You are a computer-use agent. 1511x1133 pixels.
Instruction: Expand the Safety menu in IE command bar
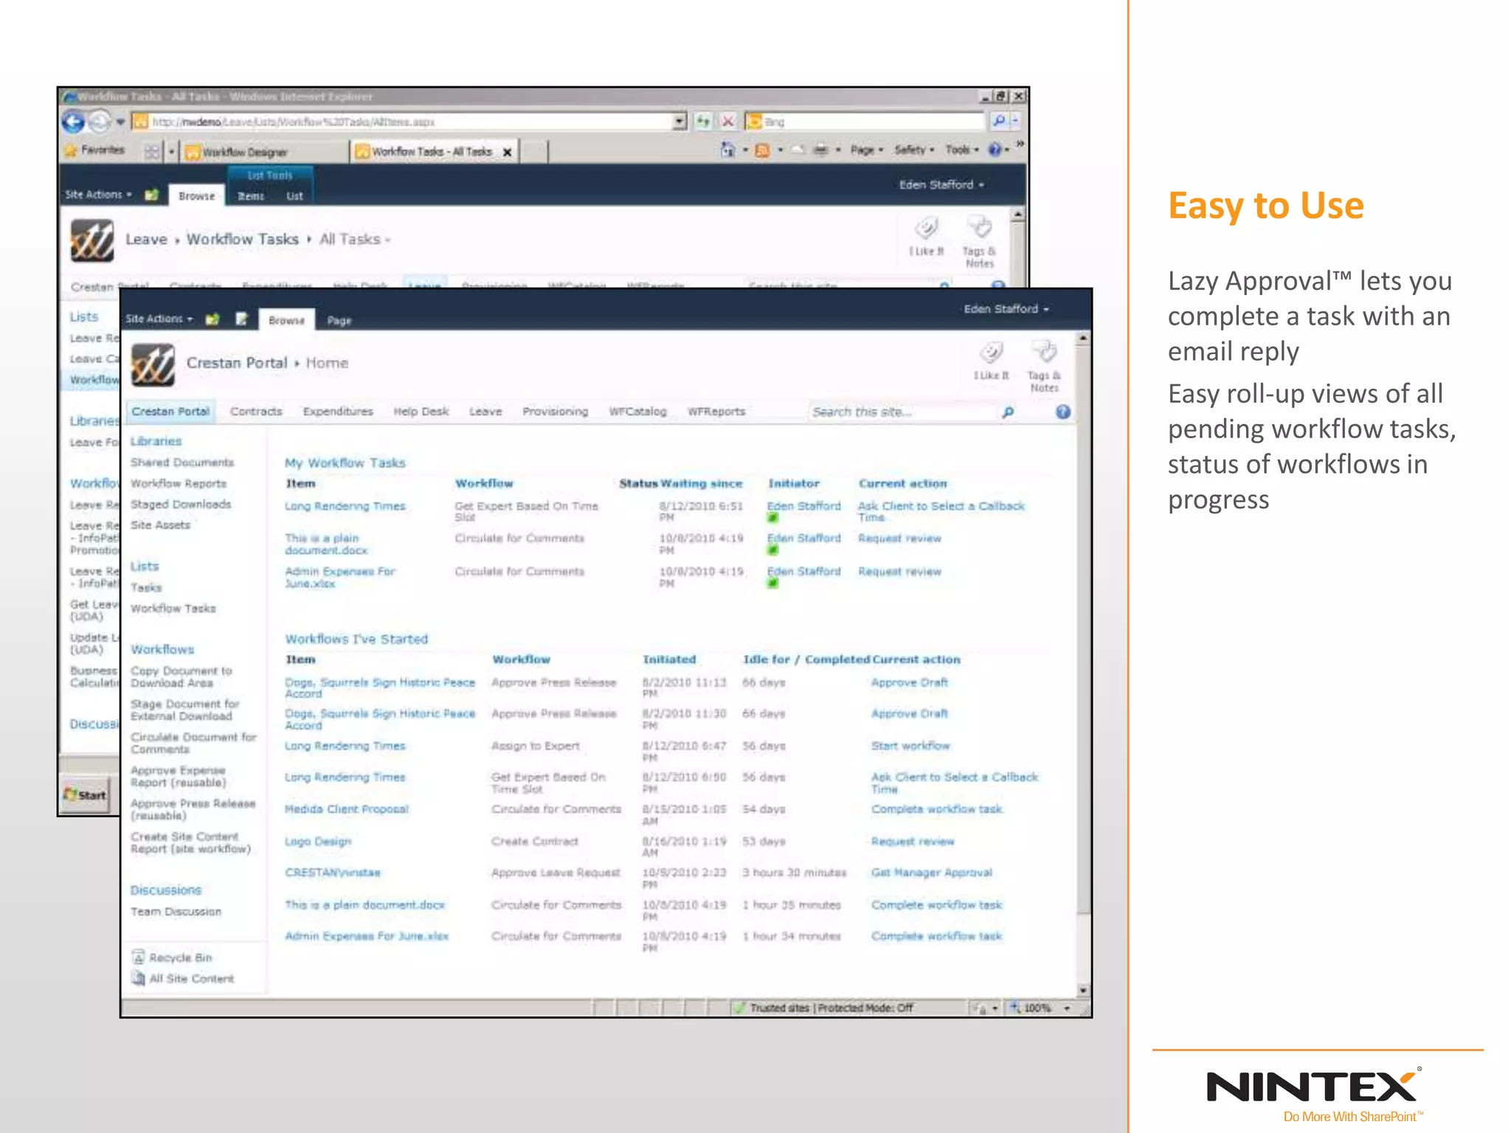(x=914, y=150)
